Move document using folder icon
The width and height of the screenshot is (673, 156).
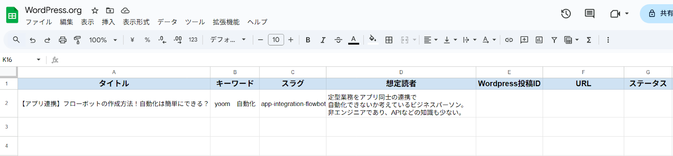coord(110,11)
